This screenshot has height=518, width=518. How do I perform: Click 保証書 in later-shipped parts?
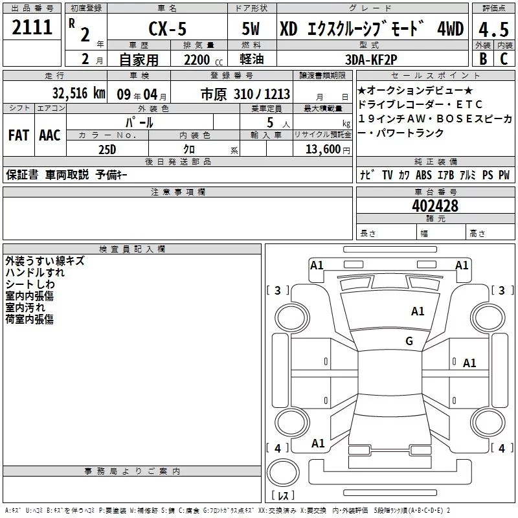[22, 175]
